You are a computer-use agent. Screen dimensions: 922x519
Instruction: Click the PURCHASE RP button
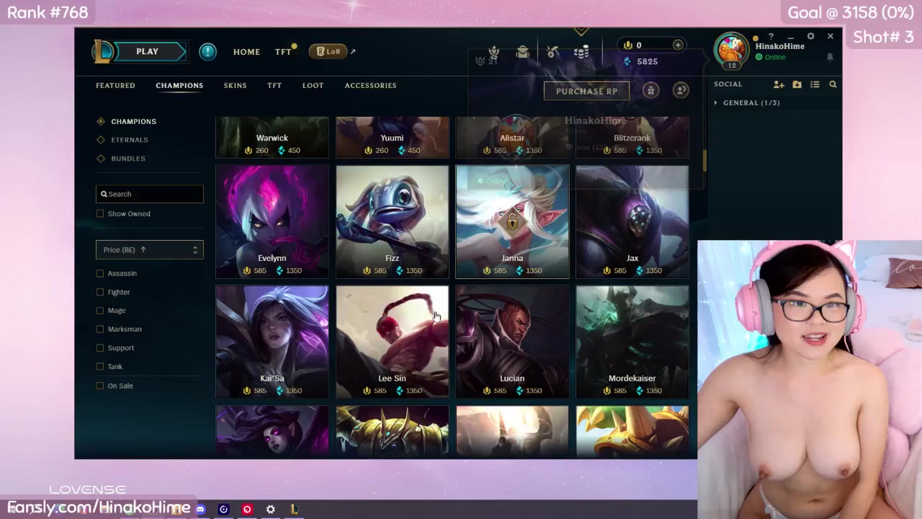tap(586, 91)
